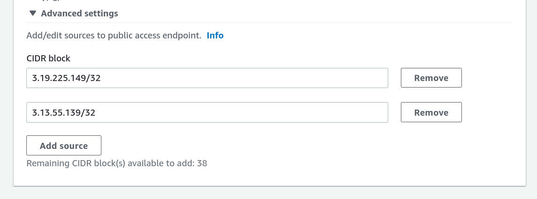View Info about public access endpoint sources
Viewport: 537px width, 199px height.
tap(215, 36)
